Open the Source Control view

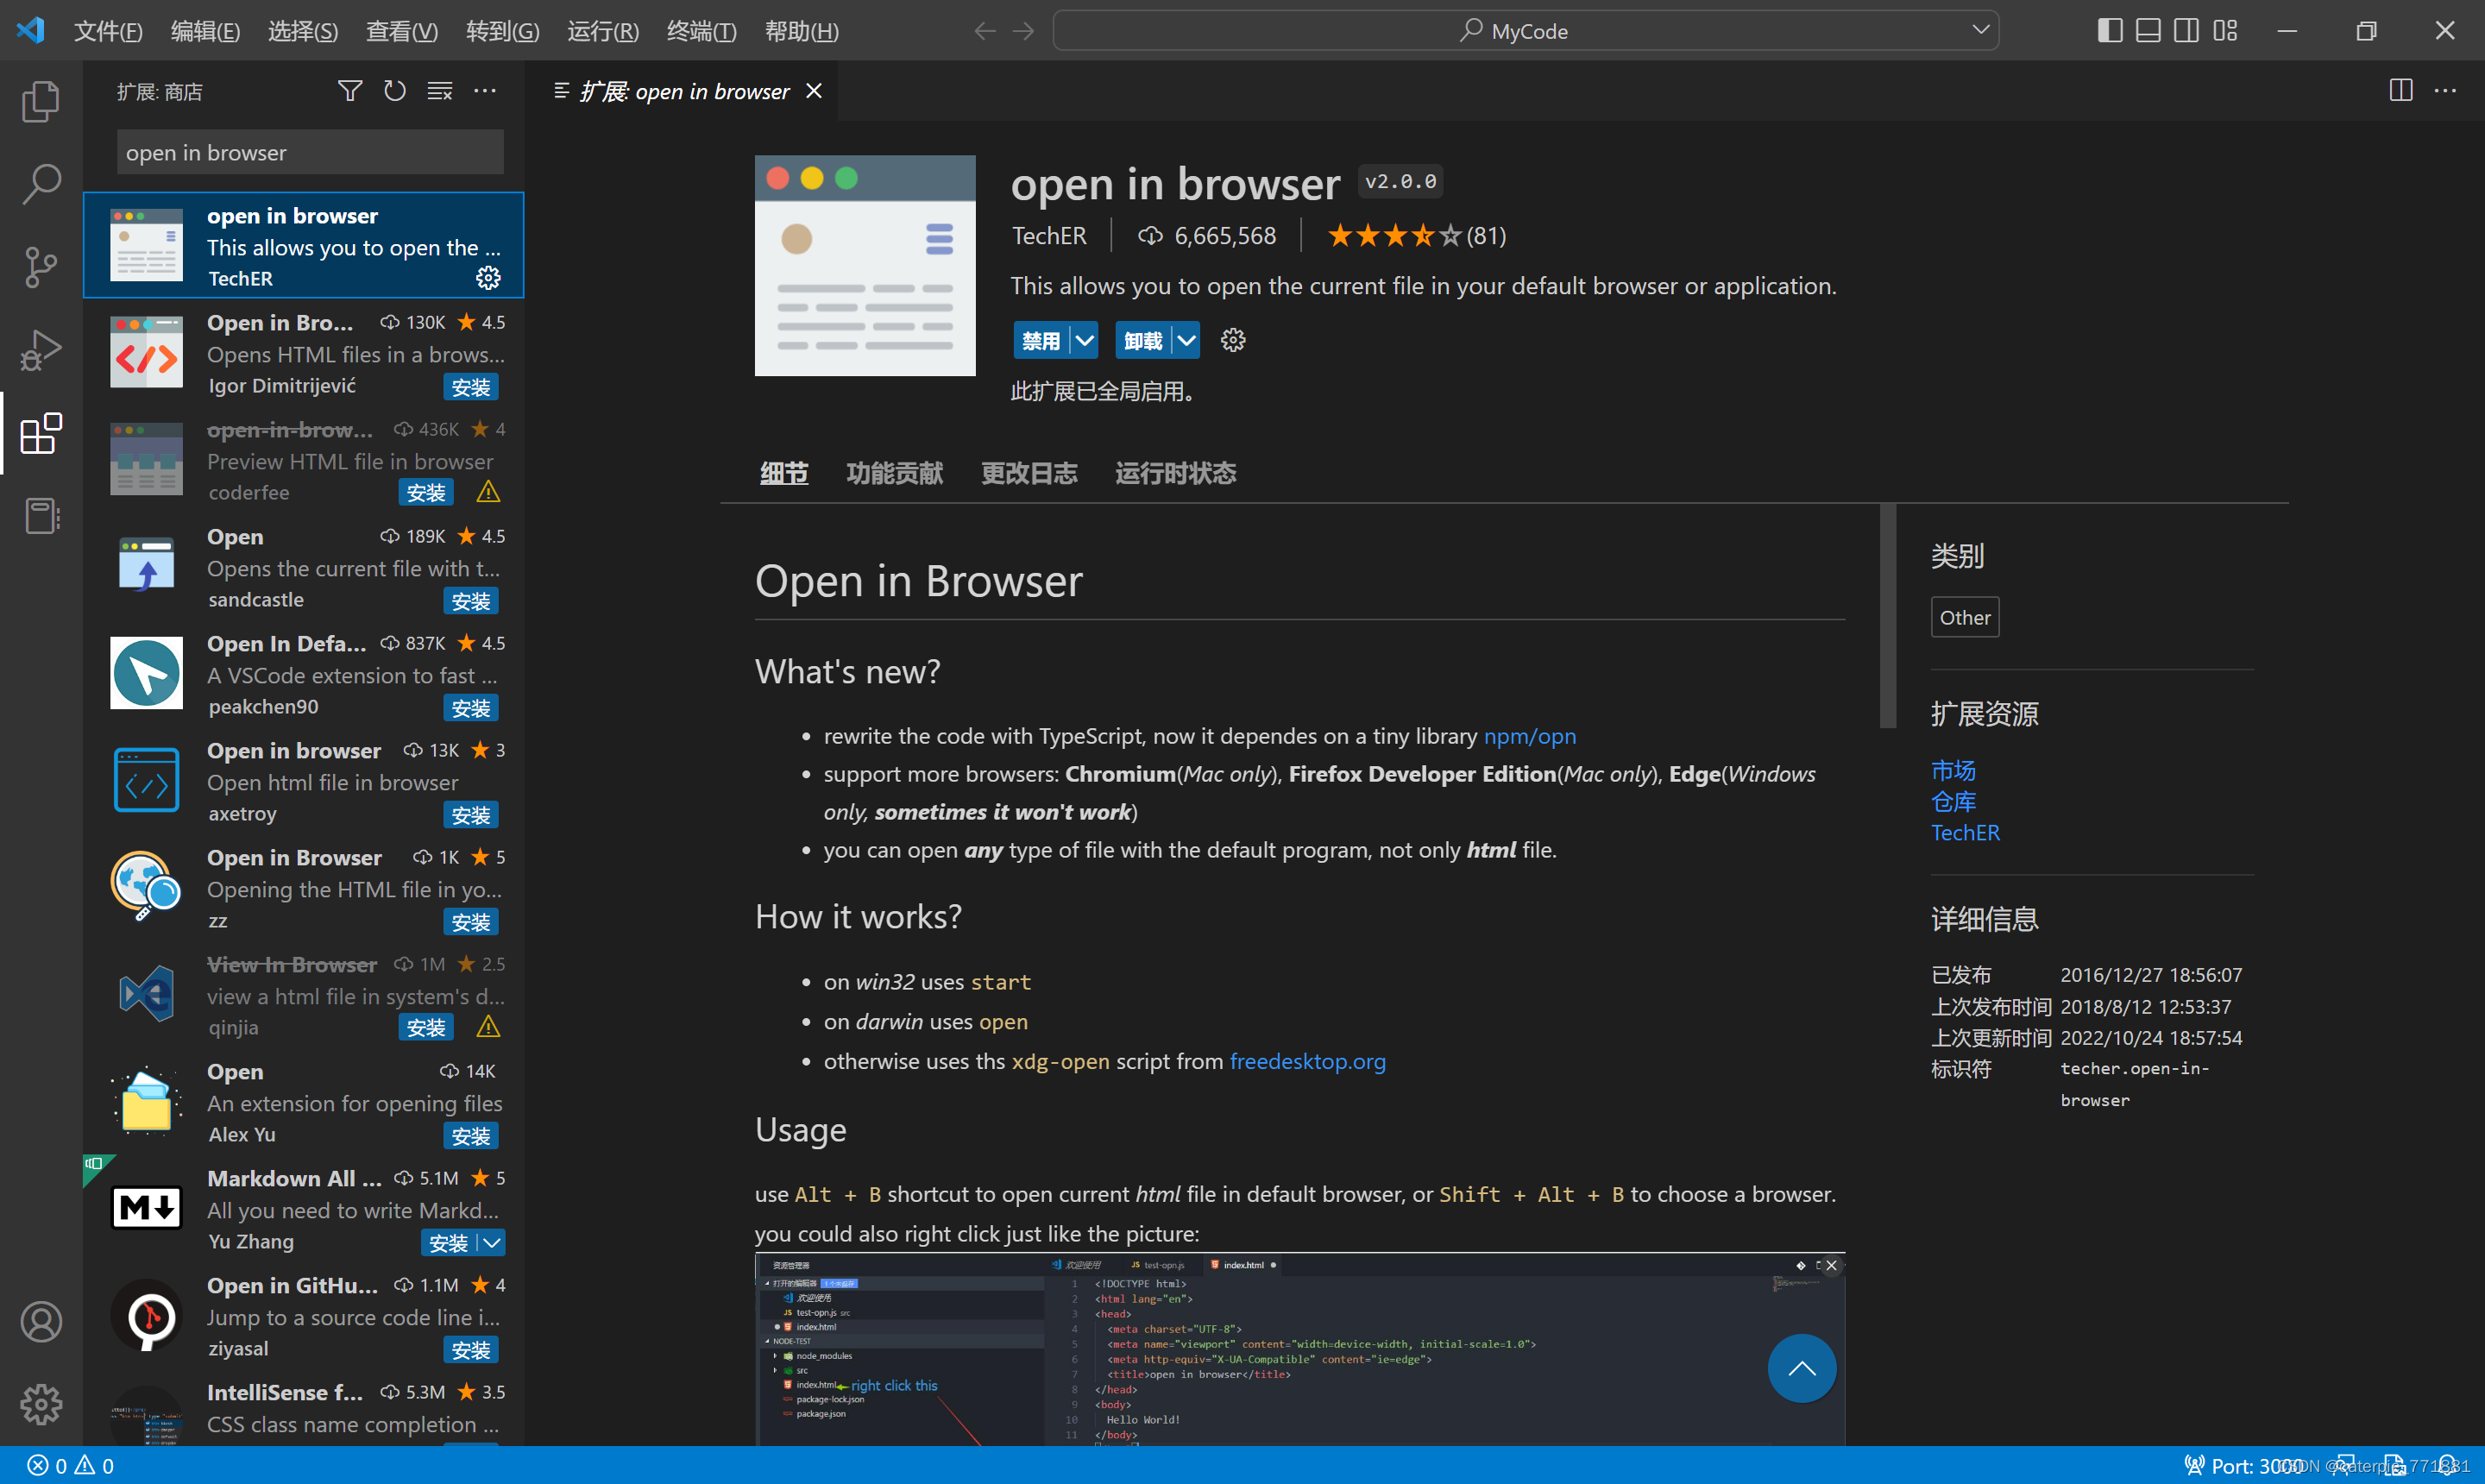tap(41, 267)
